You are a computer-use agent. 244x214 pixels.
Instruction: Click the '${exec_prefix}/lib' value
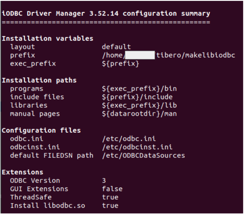point(139,105)
